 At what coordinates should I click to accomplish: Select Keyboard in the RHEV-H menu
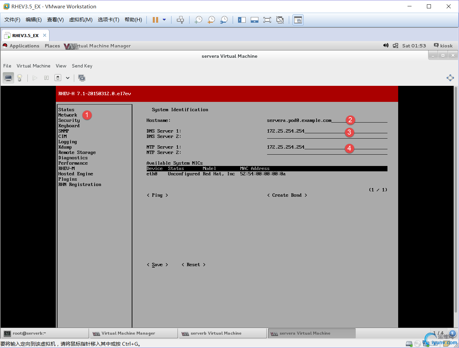69,126
